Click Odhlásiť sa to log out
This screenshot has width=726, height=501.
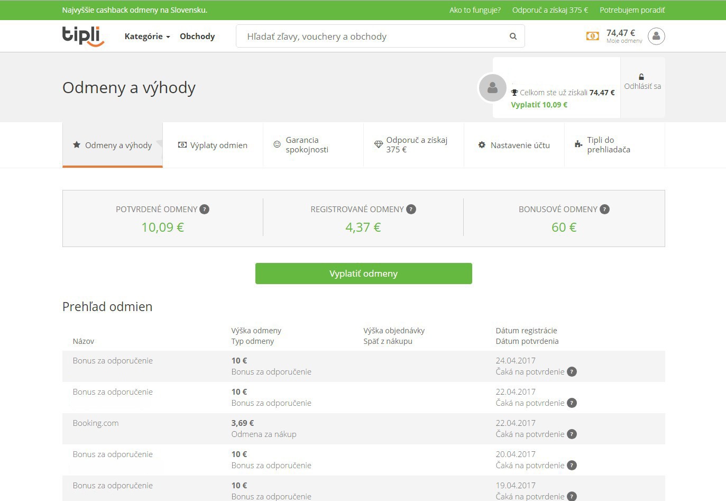(642, 86)
